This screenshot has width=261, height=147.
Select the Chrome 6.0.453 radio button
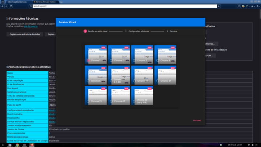pyautogui.click(x=111, y=81)
